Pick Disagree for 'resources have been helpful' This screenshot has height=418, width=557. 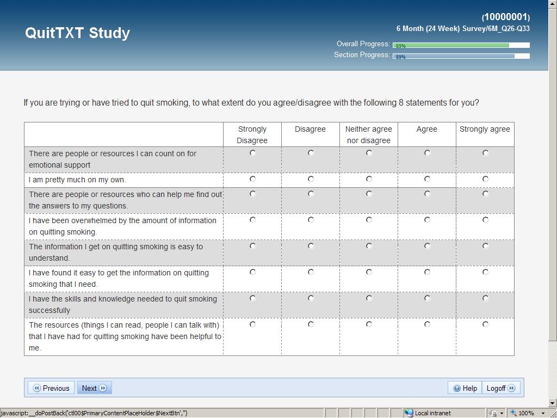tap(311, 324)
